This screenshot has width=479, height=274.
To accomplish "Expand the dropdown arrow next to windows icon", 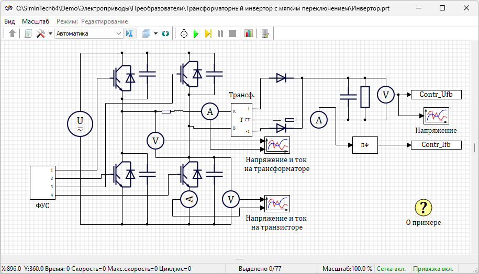I will pos(155,33).
